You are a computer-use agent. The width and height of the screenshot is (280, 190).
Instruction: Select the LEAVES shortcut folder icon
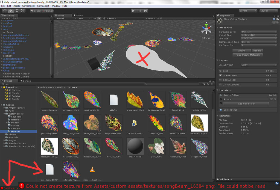[x=134, y=123]
